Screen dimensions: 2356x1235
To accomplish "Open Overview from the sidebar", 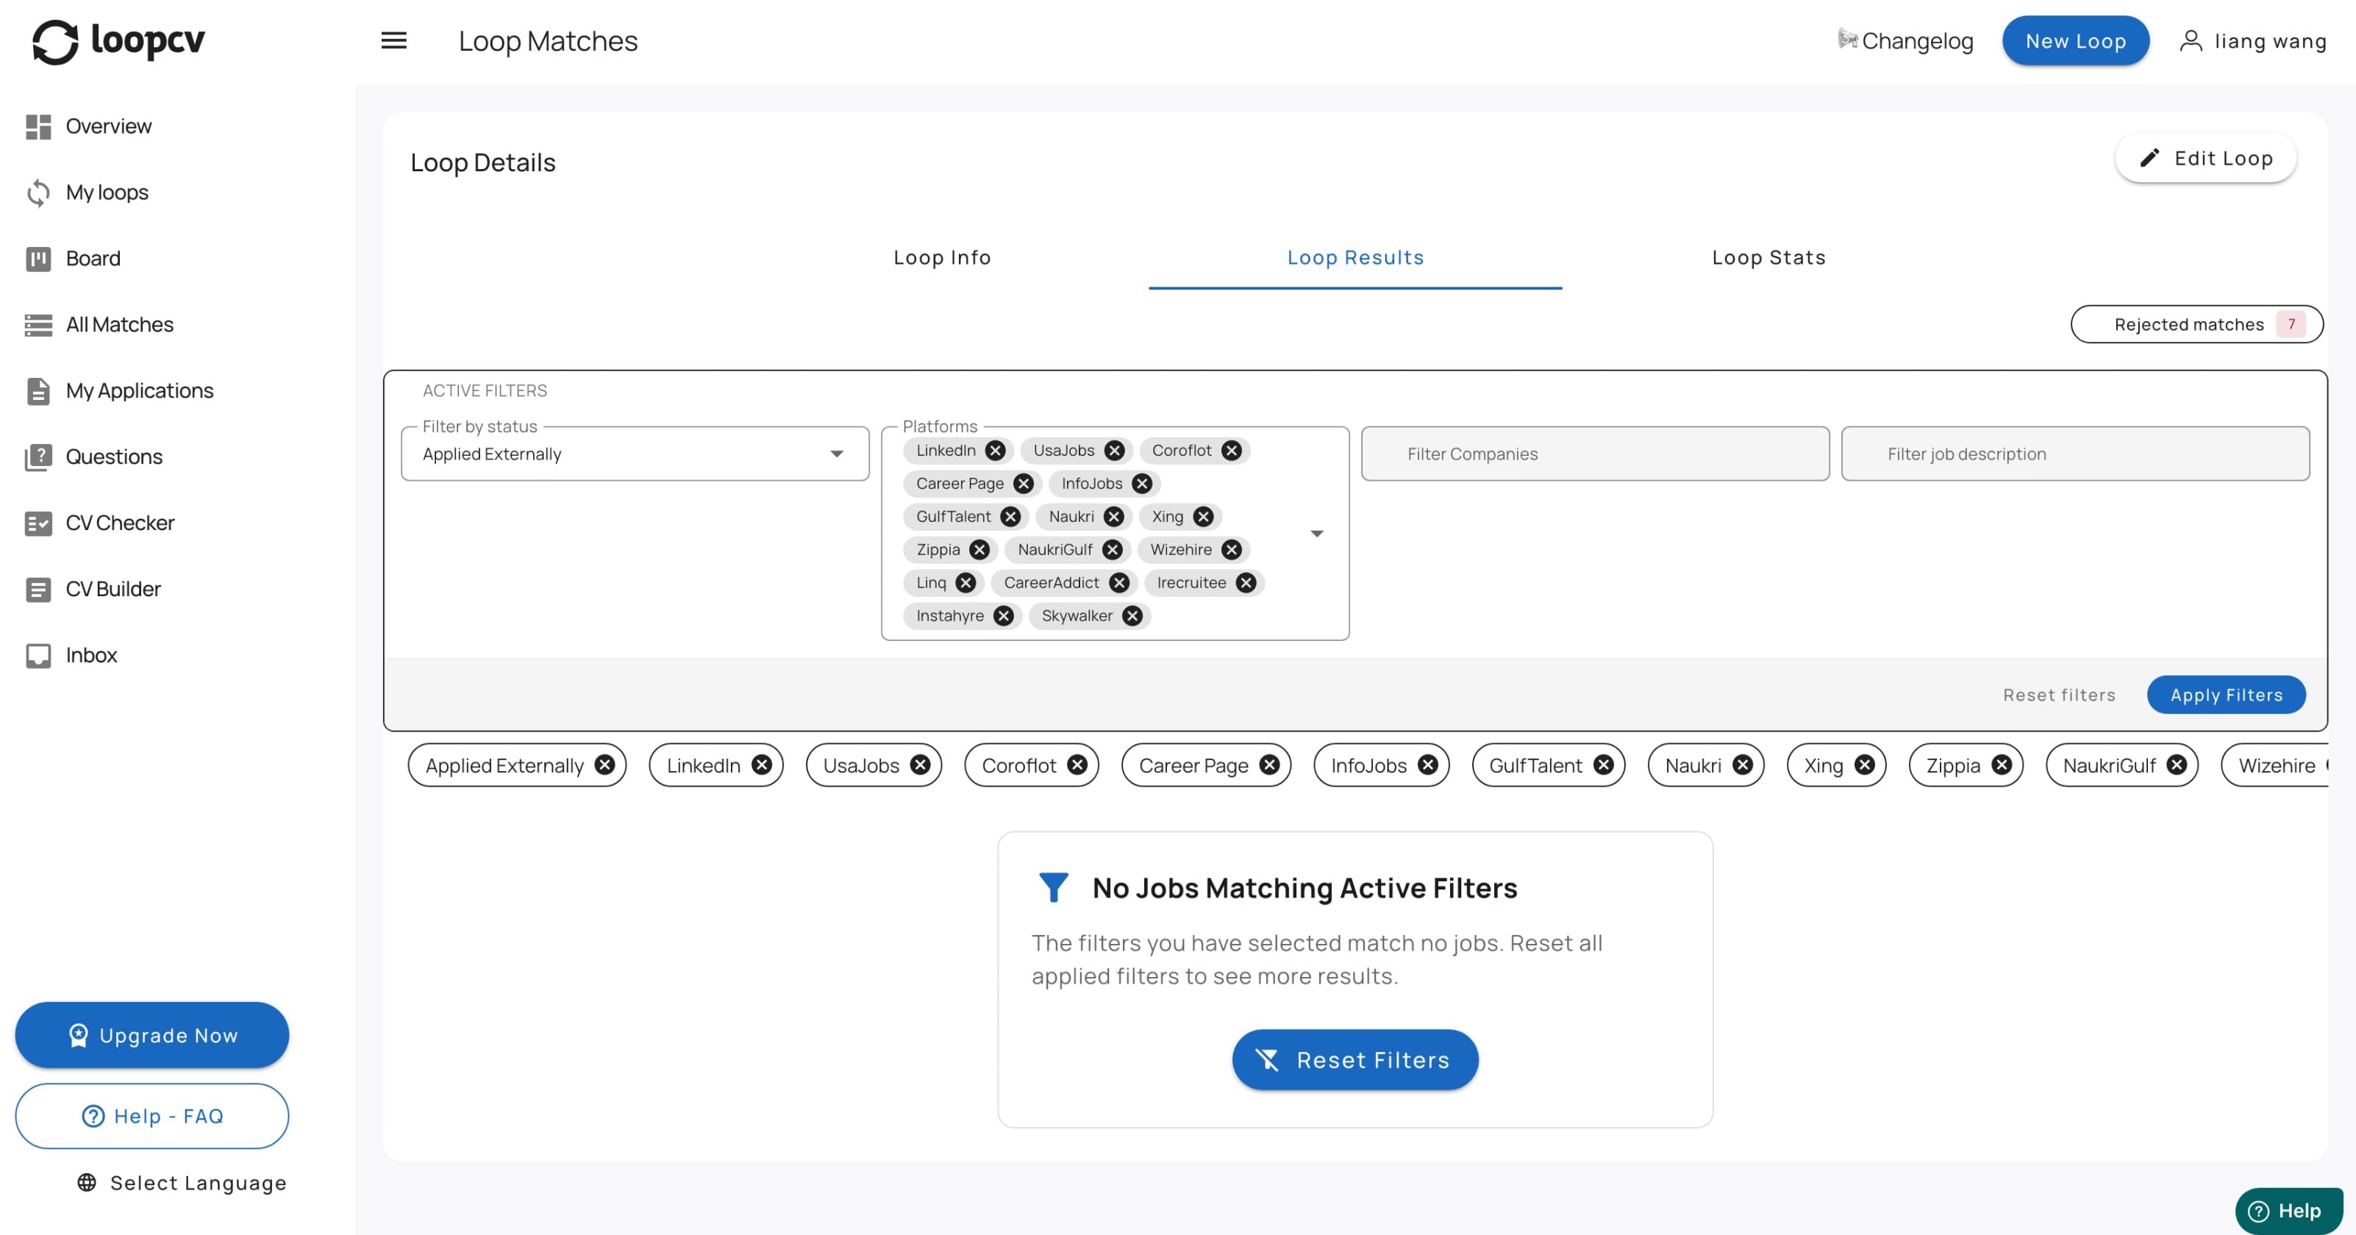I will [x=108, y=126].
